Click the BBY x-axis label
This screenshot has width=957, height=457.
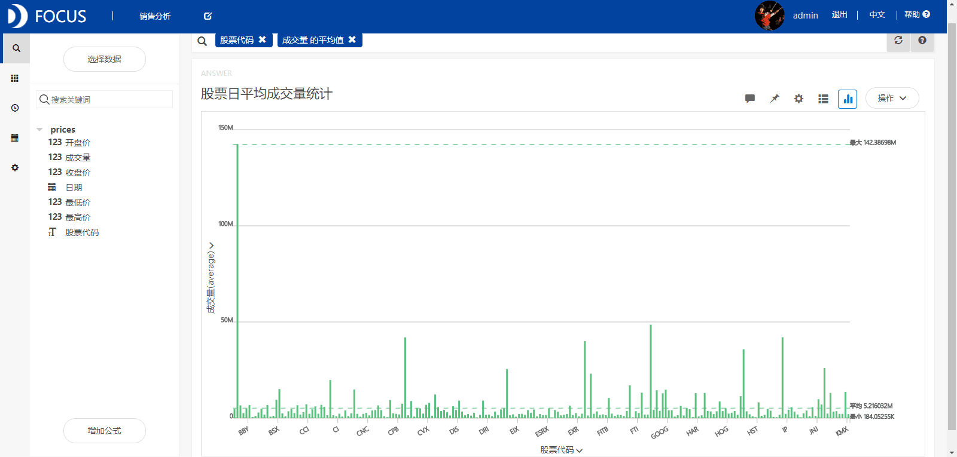click(243, 431)
